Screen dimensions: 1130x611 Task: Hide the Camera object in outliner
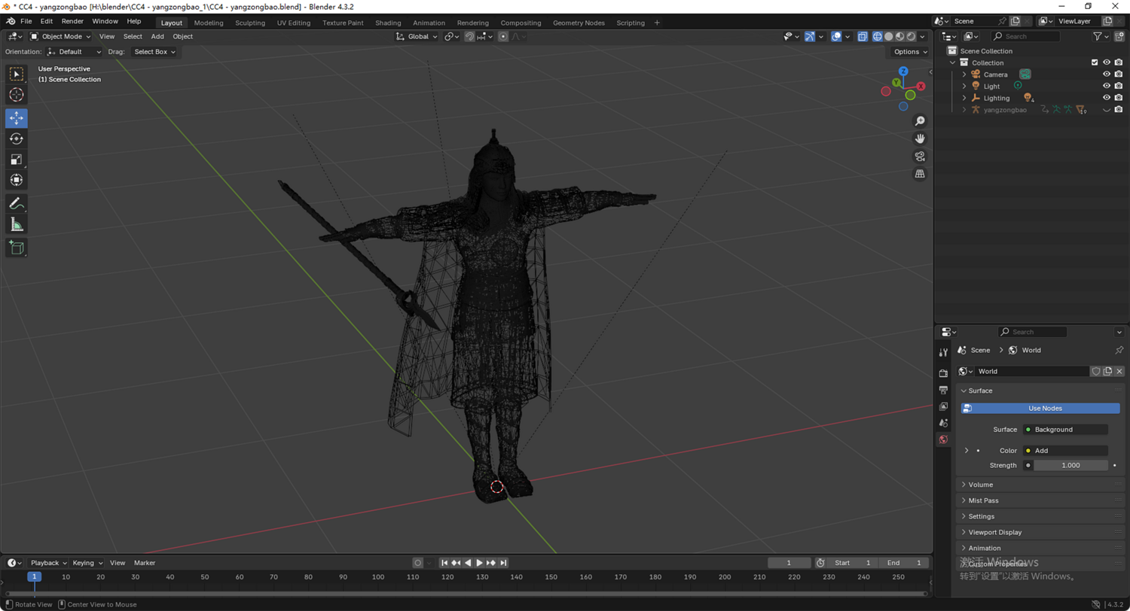click(x=1107, y=74)
